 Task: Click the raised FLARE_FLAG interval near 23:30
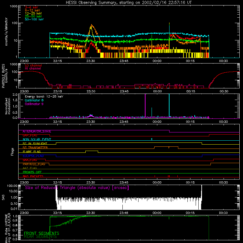click(x=92, y=151)
